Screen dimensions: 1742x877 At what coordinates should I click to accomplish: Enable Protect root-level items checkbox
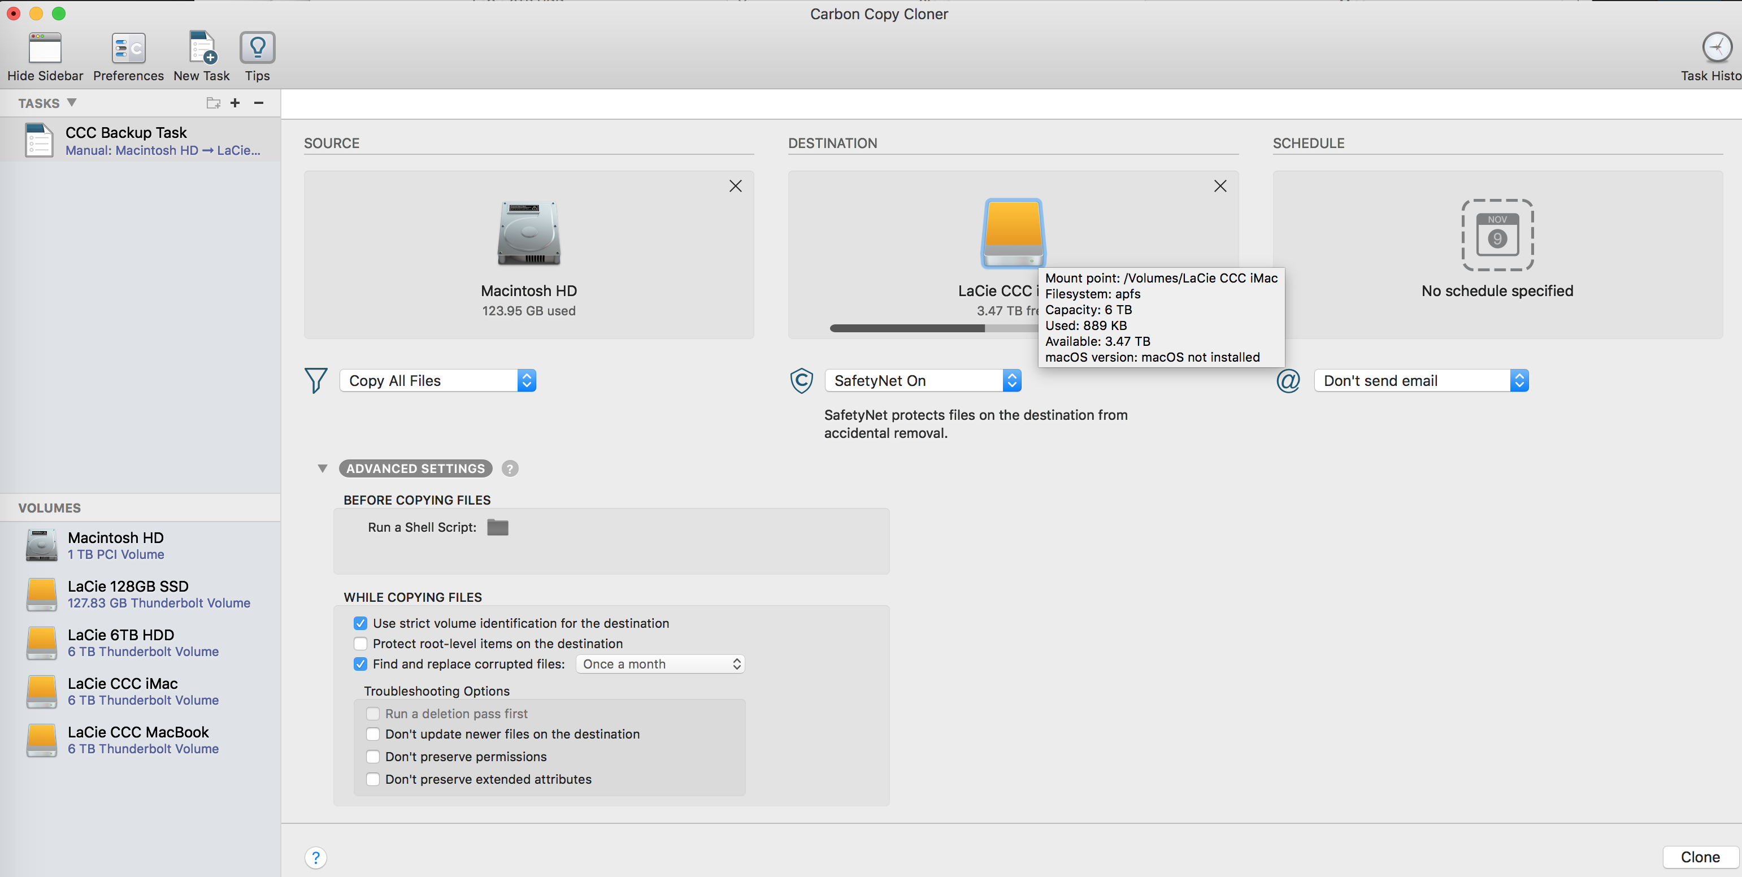coord(360,644)
